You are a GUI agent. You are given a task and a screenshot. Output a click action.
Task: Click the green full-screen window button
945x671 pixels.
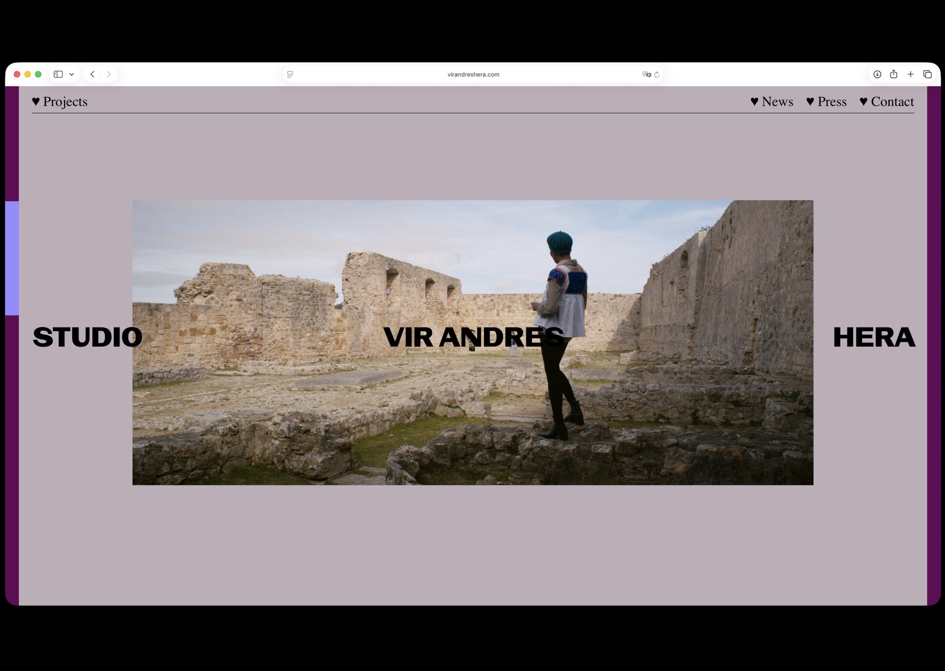38,74
